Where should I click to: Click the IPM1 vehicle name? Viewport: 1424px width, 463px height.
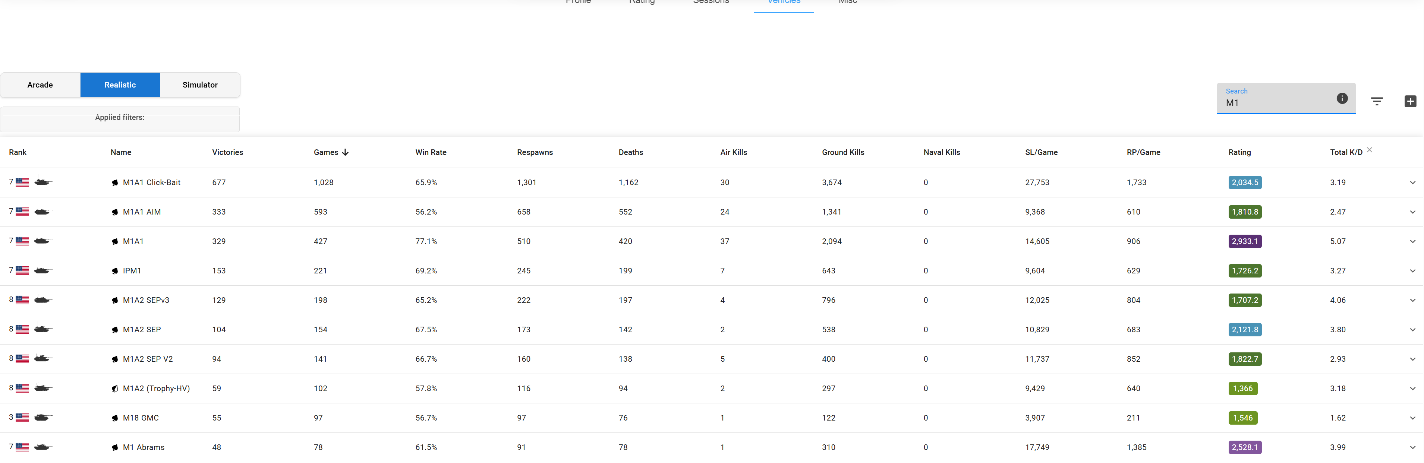coord(132,271)
